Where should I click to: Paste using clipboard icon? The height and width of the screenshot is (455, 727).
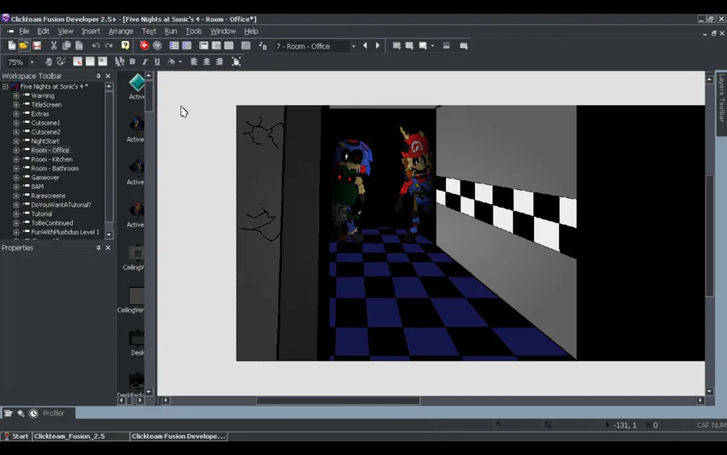[x=79, y=45]
